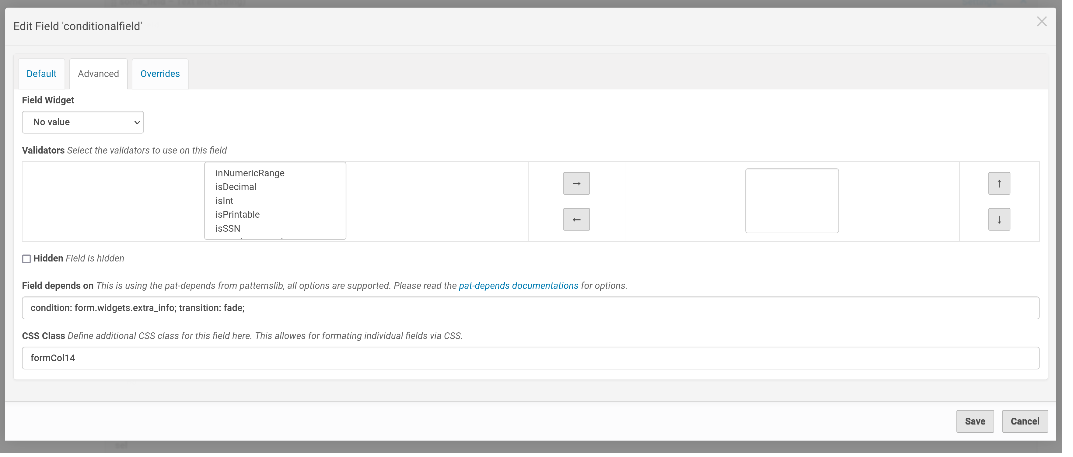
Task: Enable the Hidden field checkbox
Action: click(26, 258)
